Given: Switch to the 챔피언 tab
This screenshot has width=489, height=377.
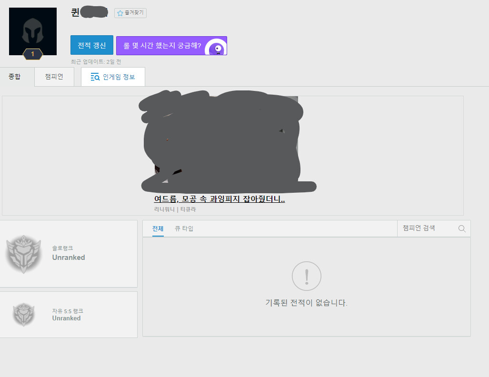Looking at the screenshot, I should click(x=54, y=76).
